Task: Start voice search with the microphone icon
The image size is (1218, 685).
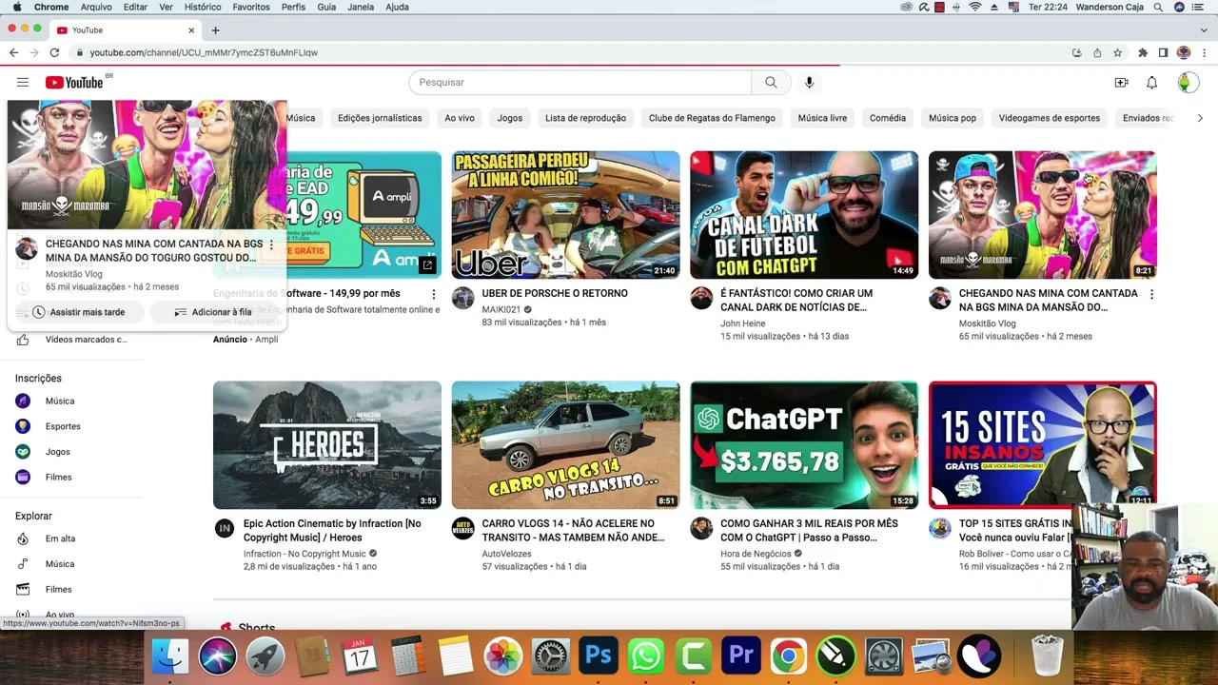Action: (x=809, y=83)
